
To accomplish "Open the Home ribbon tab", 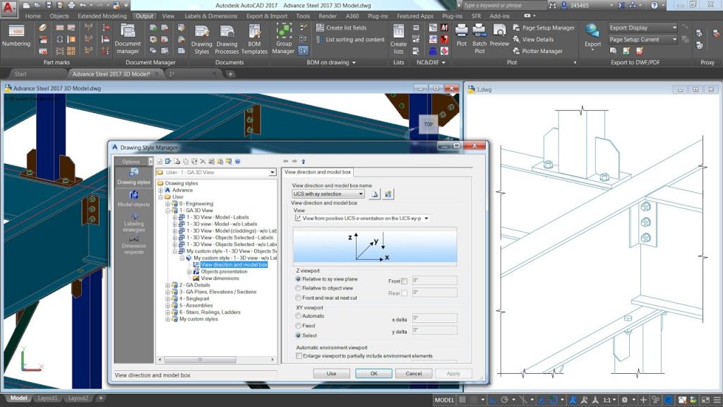I will tap(32, 16).
